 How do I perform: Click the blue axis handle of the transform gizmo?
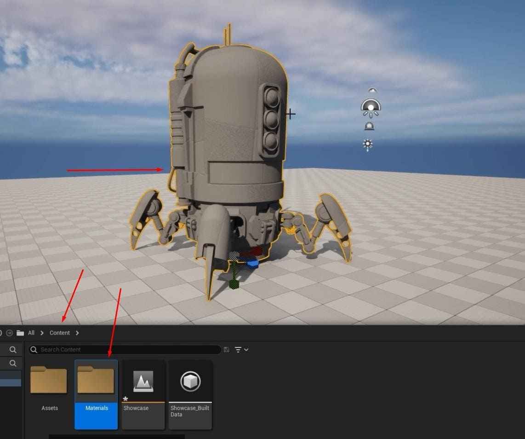253,263
